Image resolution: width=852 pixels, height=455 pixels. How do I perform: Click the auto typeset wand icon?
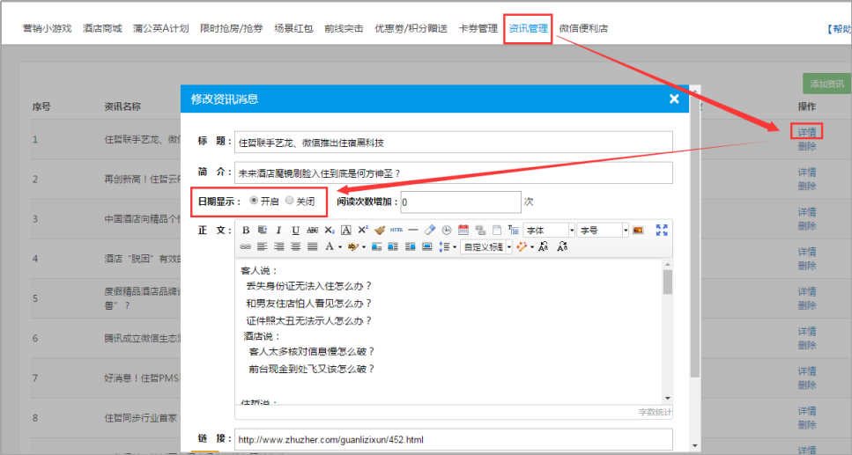522,247
